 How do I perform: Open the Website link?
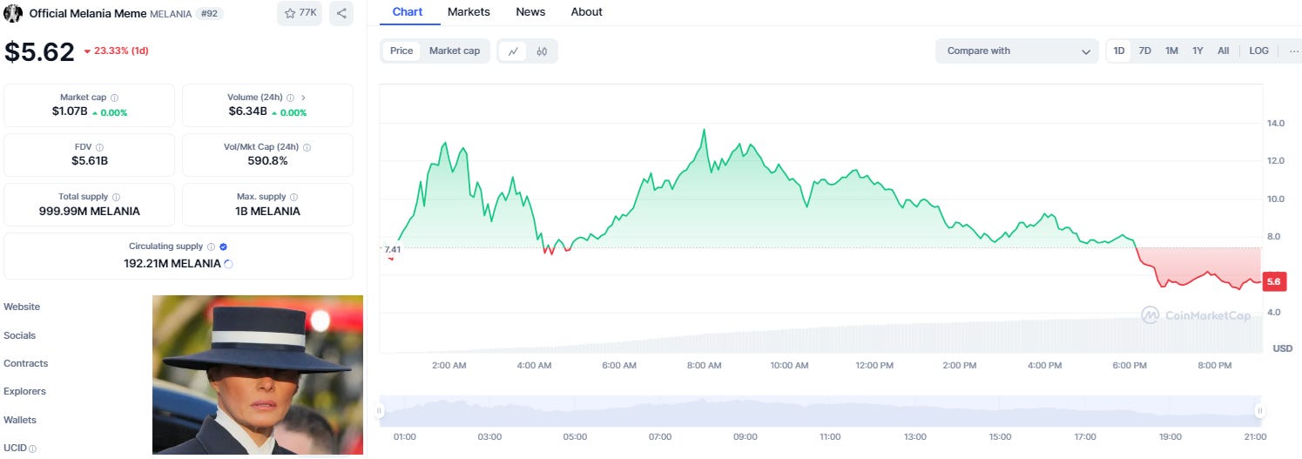click(22, 307)
